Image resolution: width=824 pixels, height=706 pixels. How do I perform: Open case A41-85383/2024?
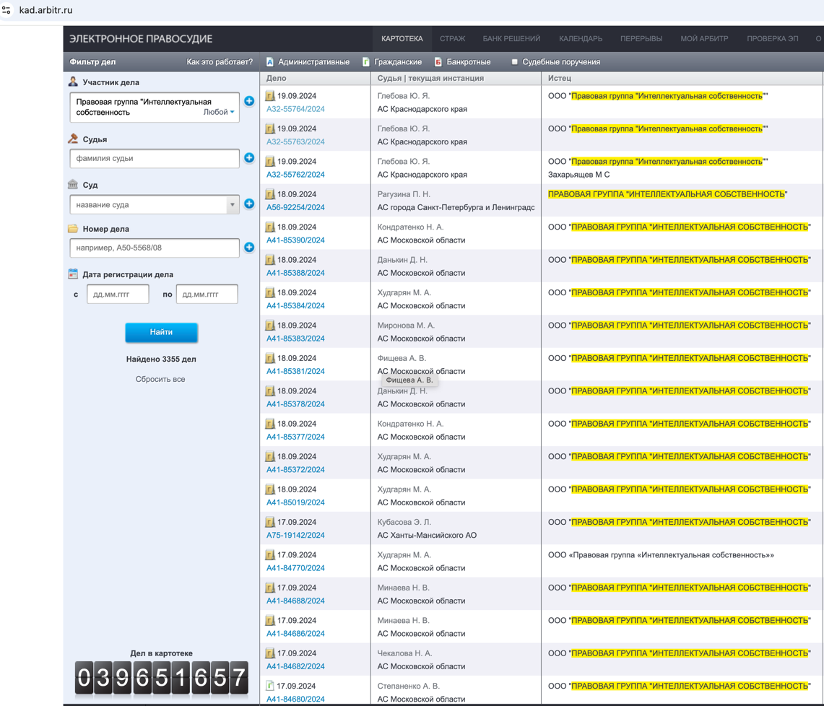click(295, 339)
